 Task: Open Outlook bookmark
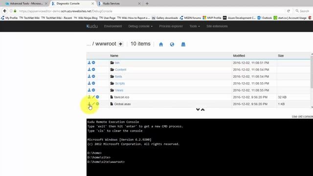(x=265, y=18)
